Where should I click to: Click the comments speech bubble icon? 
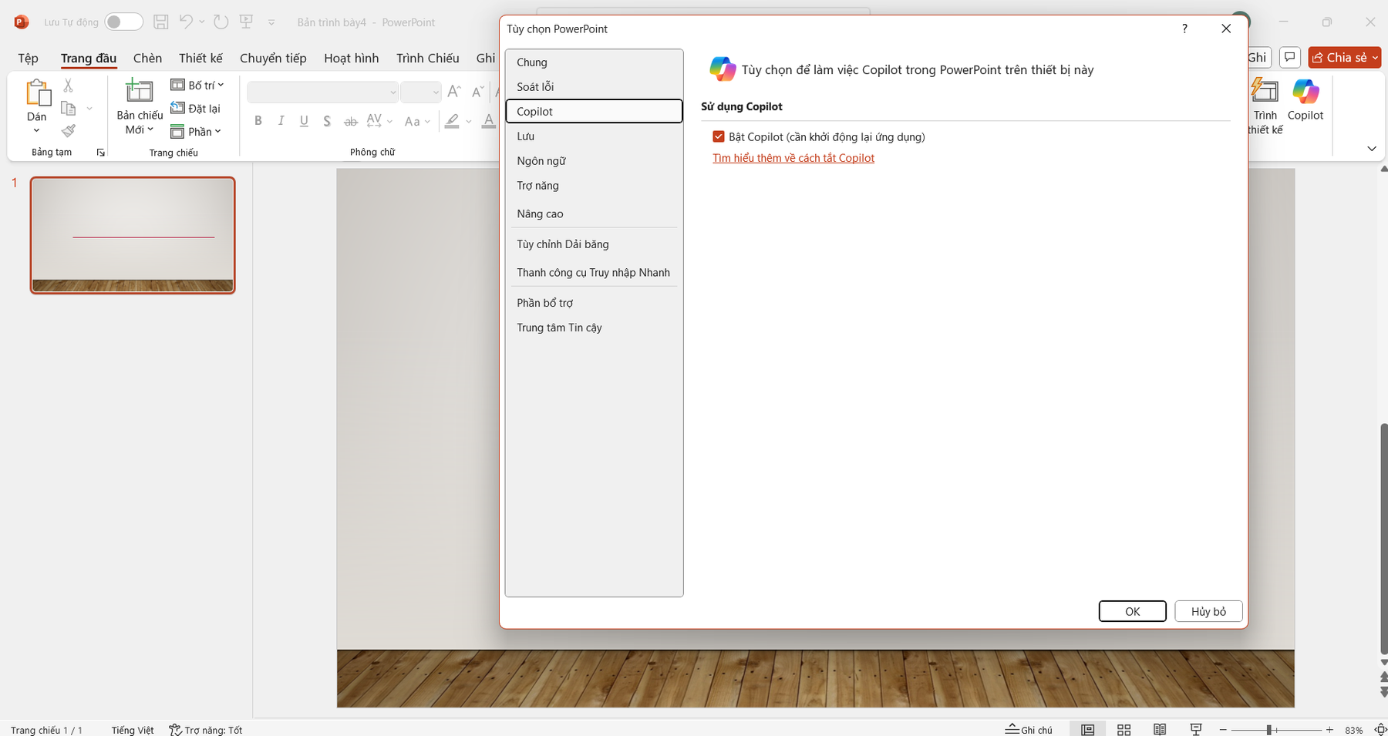click(x=1289, y=58)
